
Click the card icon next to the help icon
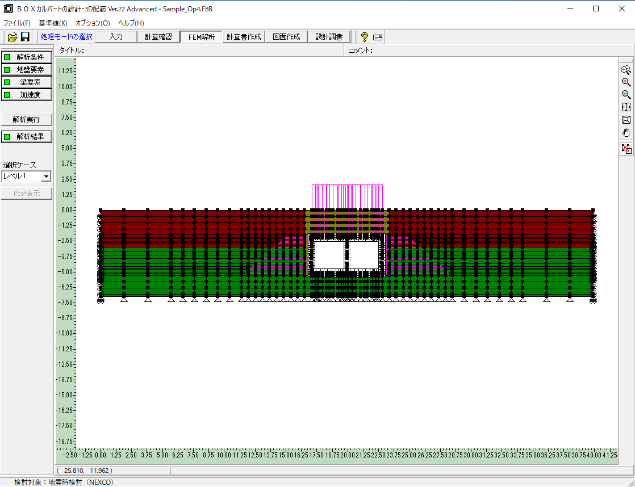(x=378, y=37)
